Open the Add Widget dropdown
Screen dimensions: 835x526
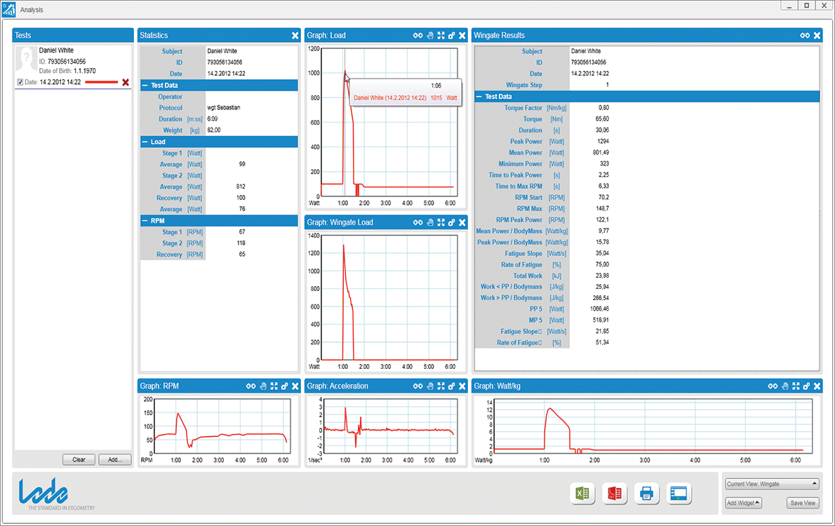742,503
